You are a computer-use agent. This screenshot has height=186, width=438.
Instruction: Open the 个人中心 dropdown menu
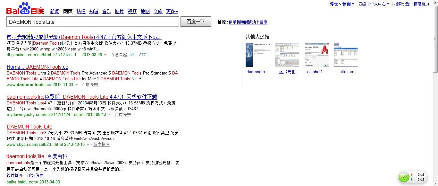point(380,4)
